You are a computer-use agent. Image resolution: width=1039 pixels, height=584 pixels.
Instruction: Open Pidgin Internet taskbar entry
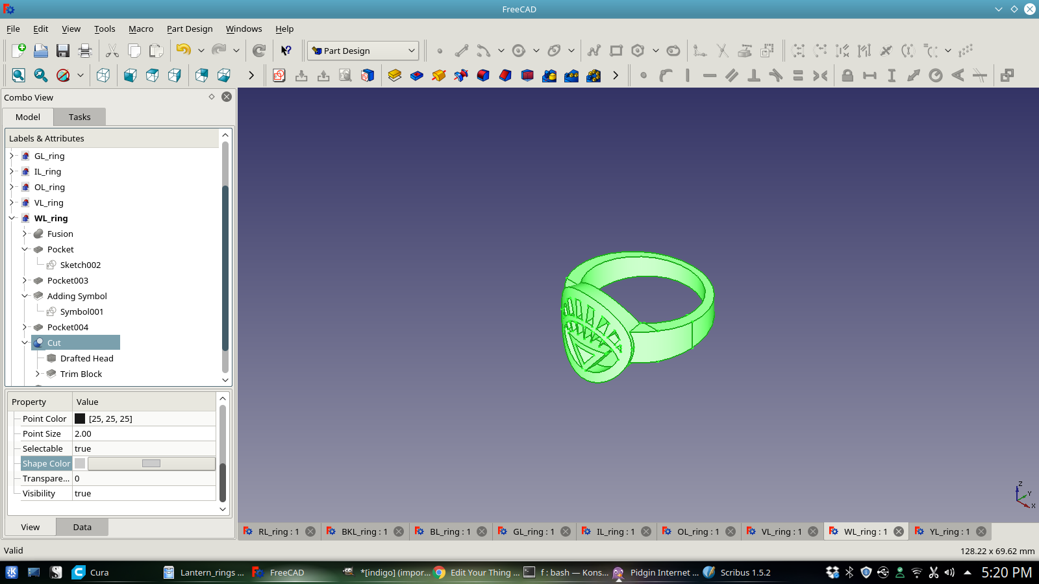click(656, 572)
